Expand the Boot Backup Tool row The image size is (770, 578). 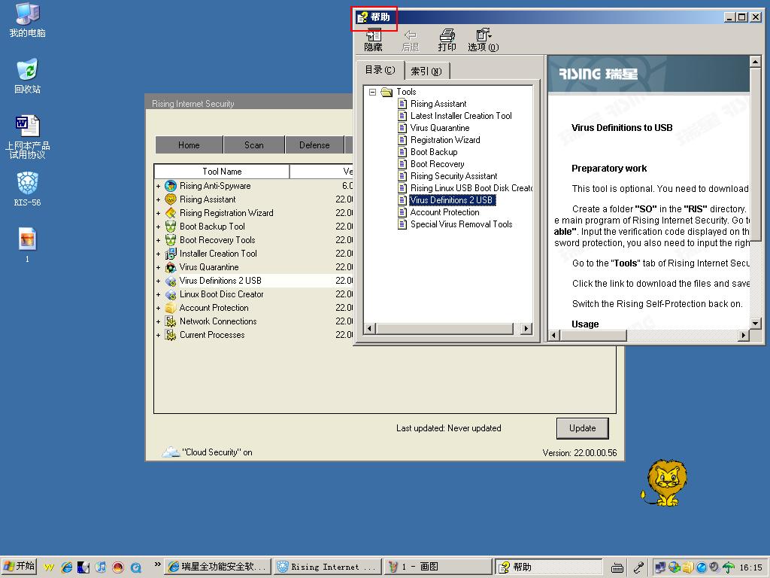158,227
